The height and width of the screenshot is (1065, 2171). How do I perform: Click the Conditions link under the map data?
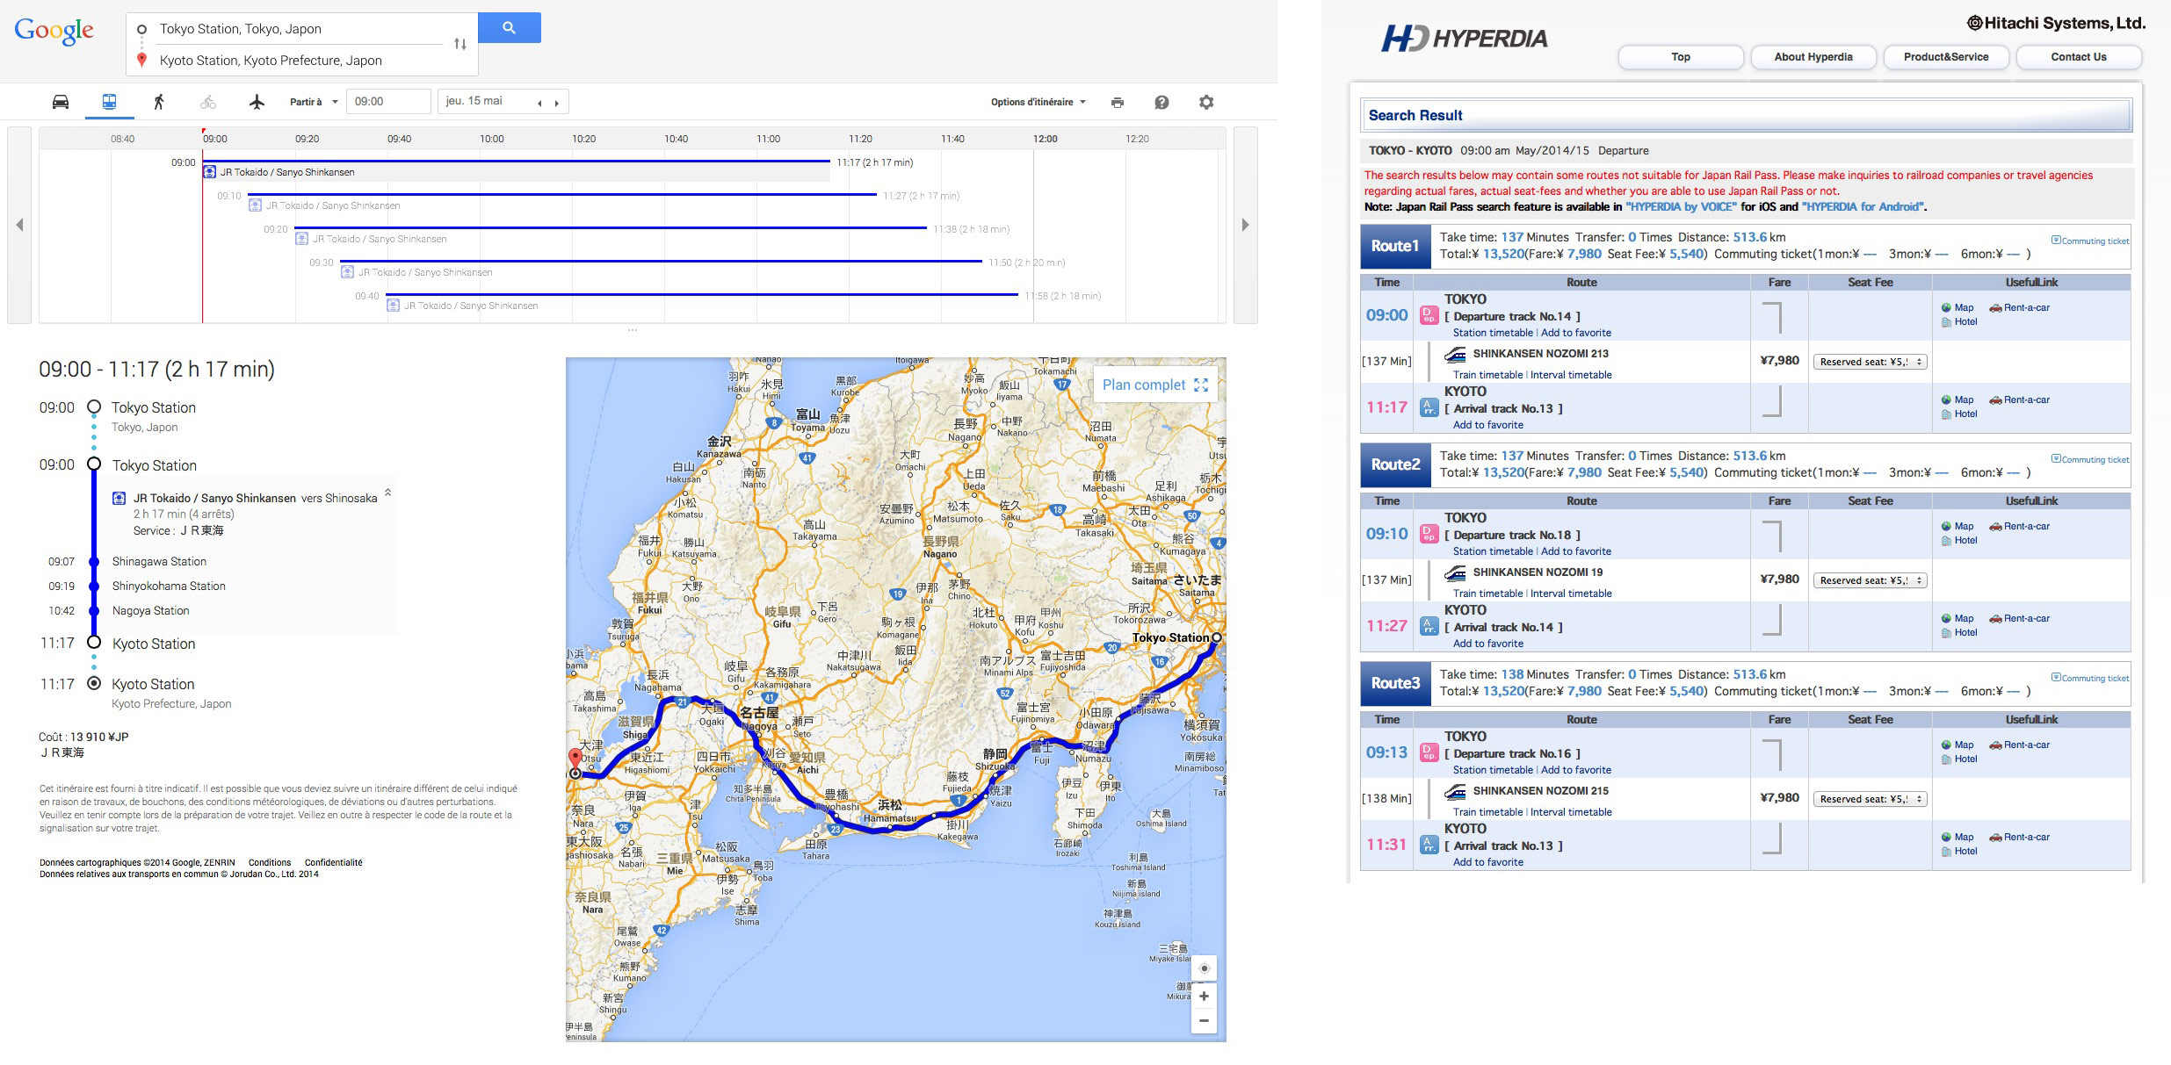[270, 862]
